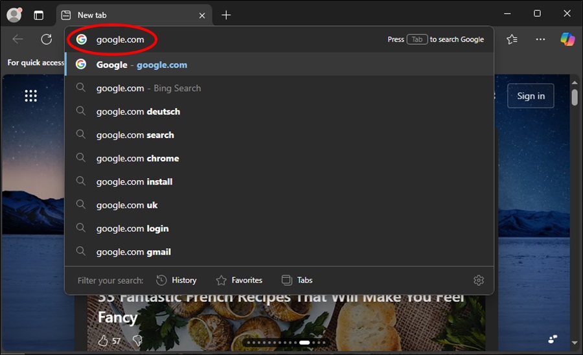The width and height of the screenshot is (583, 355).
Task: Click the vertical page scrollbar thumb
Action: [x=575, y=97]
